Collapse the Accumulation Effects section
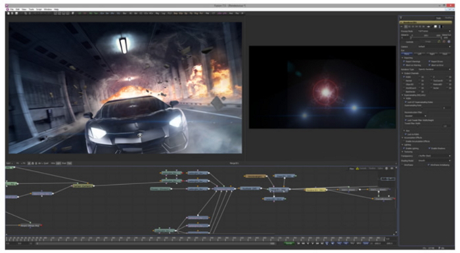The width and height of the screenshot is (460, 253). (402, 137)
